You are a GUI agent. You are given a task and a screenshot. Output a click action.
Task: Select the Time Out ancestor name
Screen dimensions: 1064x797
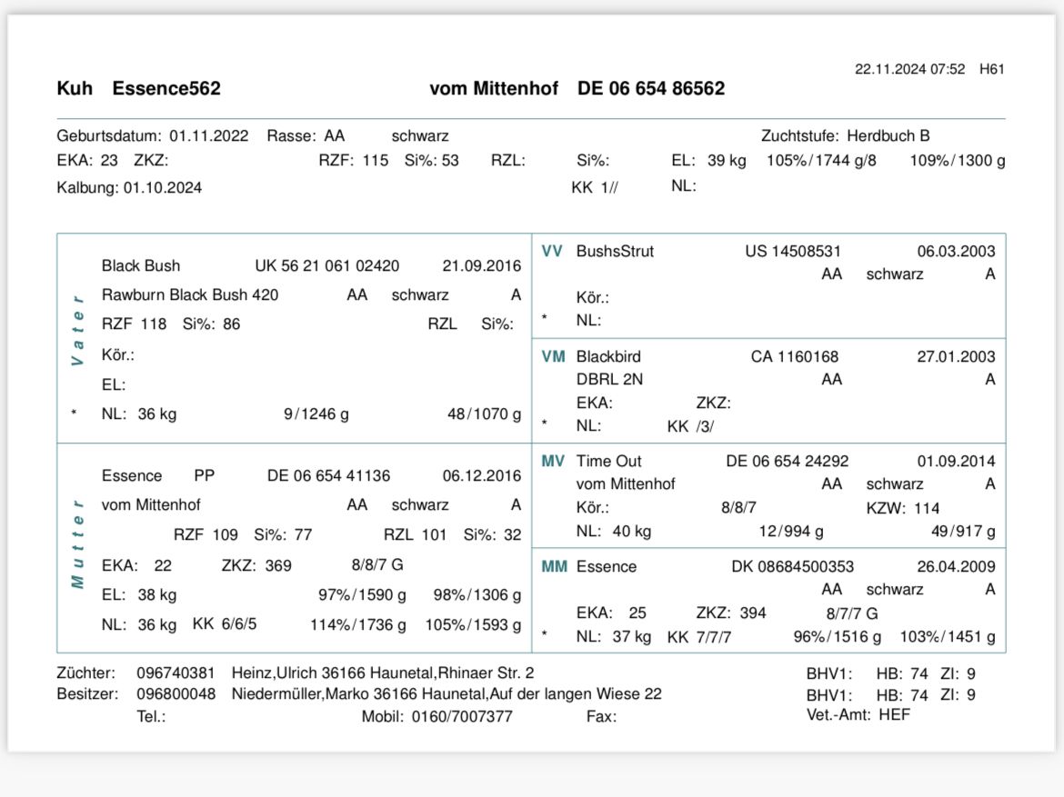(x=608, y=462)
